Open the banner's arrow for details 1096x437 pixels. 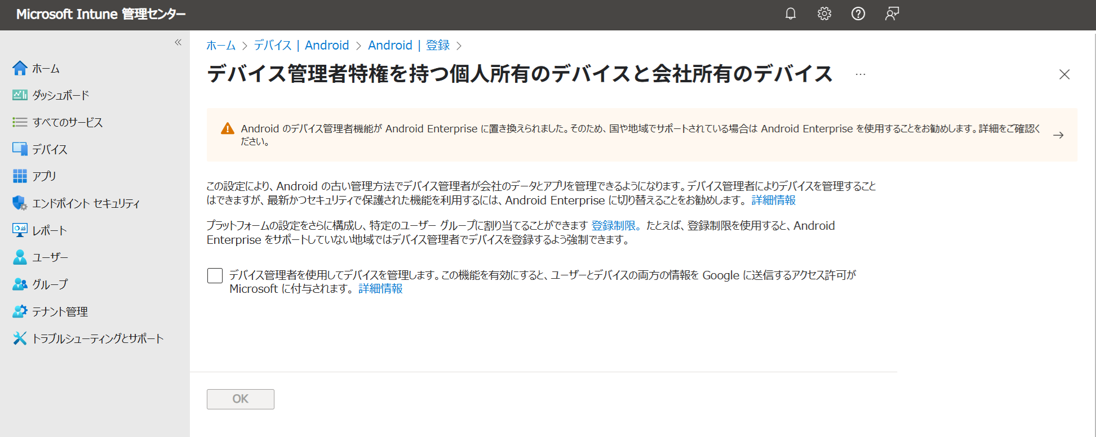(x=1058, y=135)
